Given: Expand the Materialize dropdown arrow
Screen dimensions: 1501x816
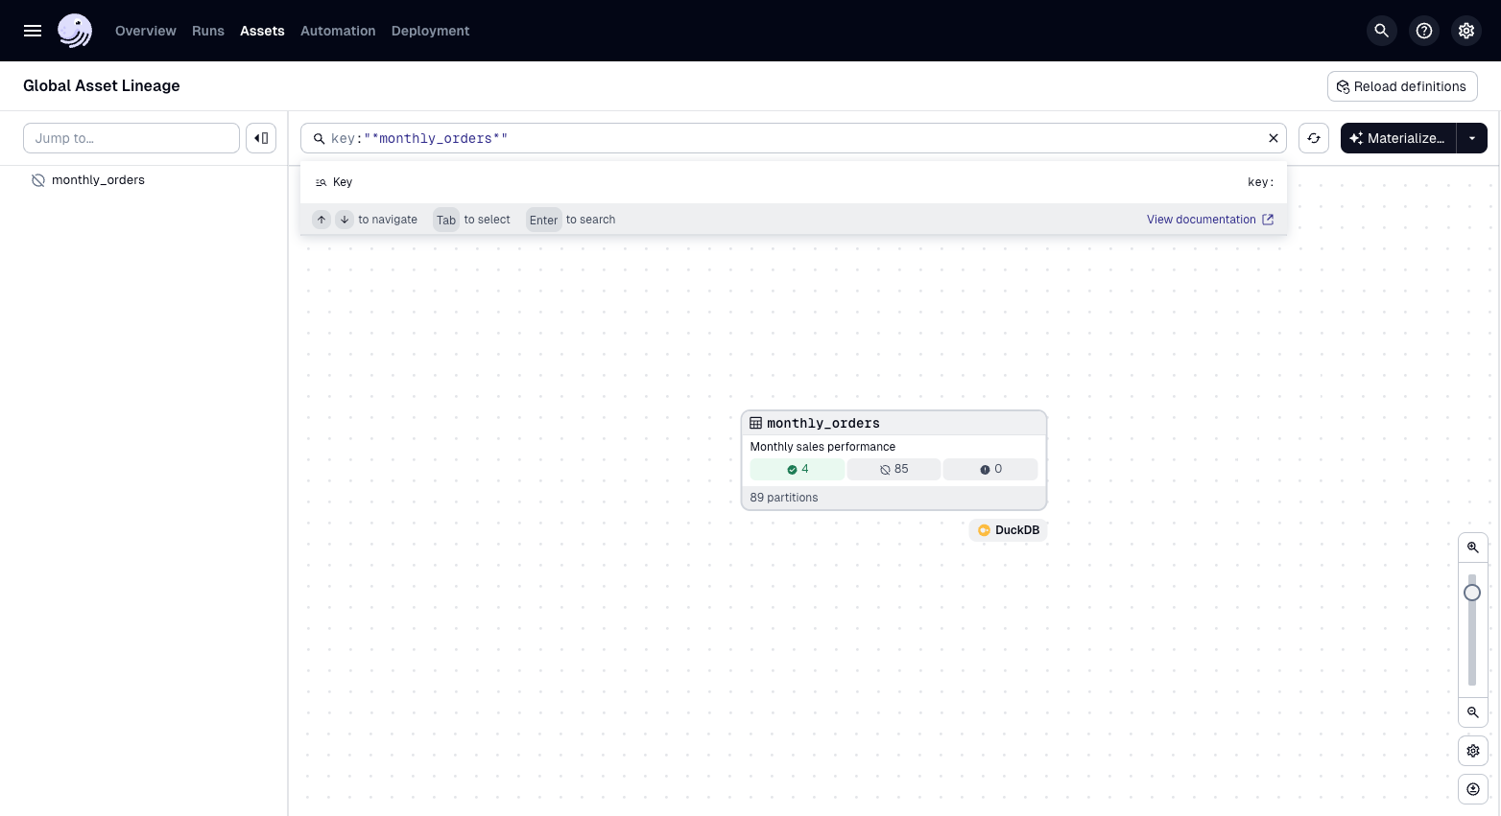Looking at the screenshot, I should [x=1471, y=138].
